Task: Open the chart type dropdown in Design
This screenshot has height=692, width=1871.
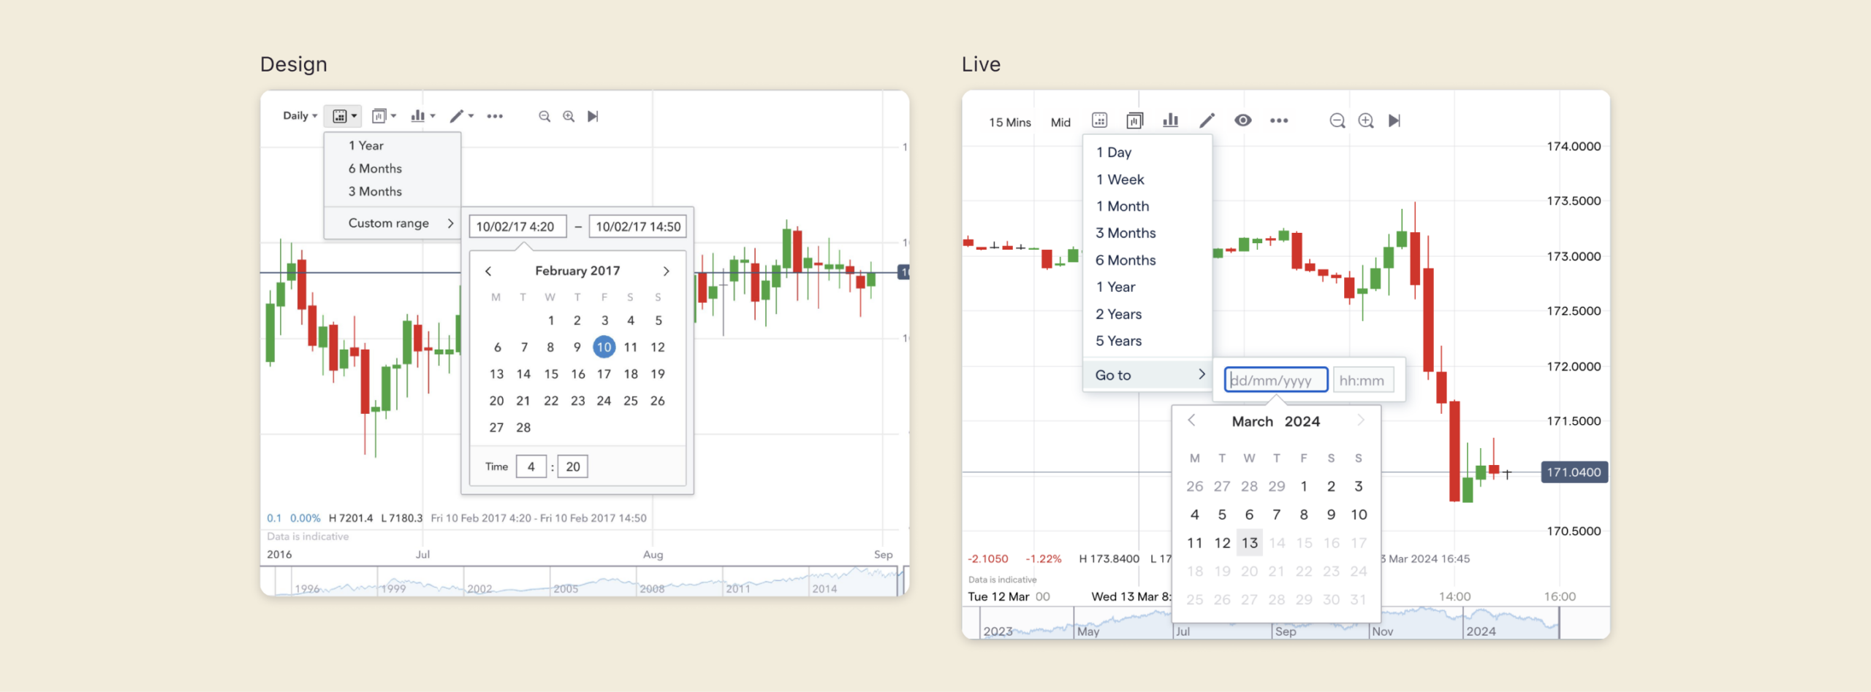Action: pos(383,115)
